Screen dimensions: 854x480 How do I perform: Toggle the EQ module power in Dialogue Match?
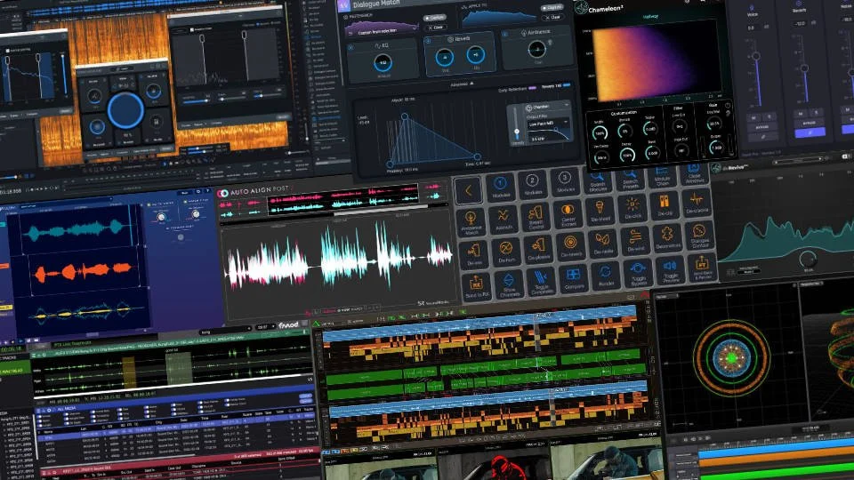pos(350,48)
